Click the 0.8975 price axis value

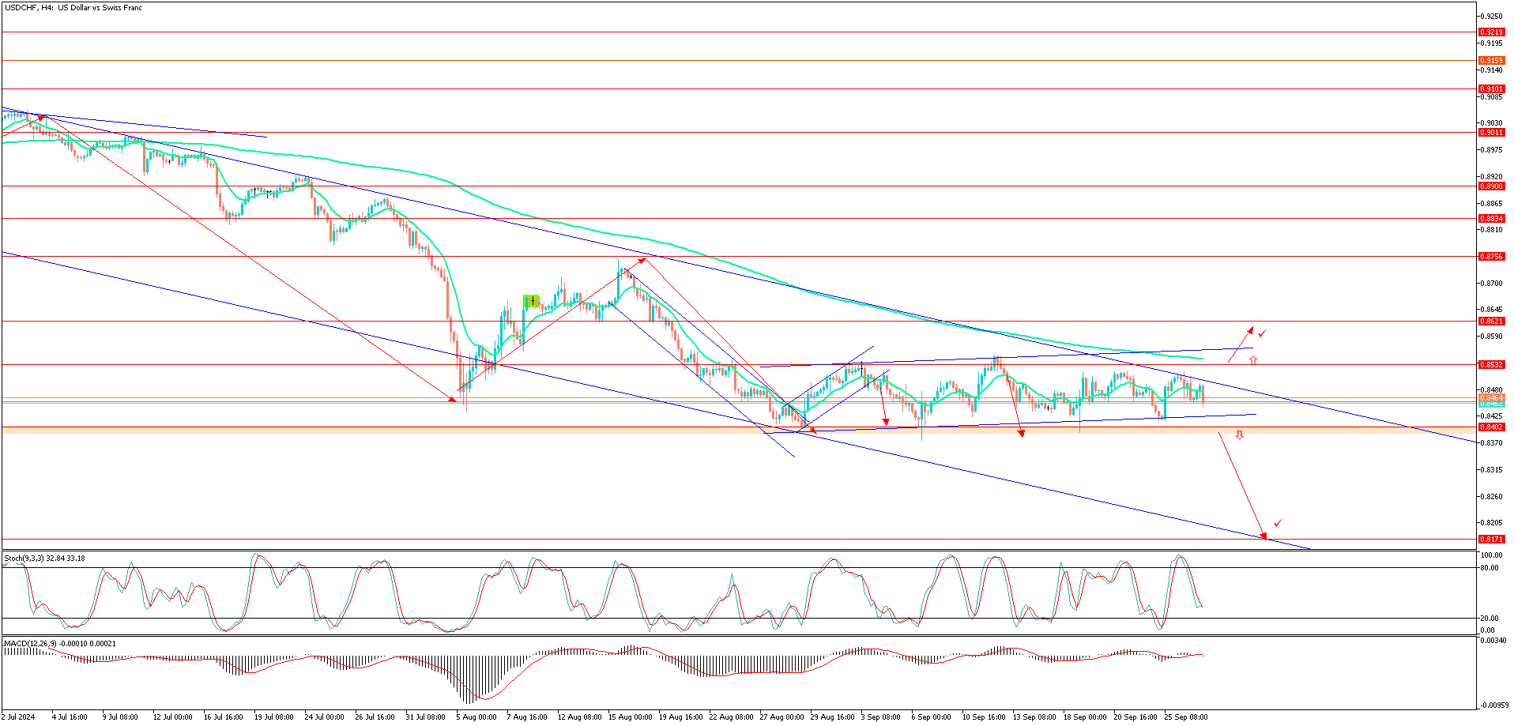coord(1491,150)
